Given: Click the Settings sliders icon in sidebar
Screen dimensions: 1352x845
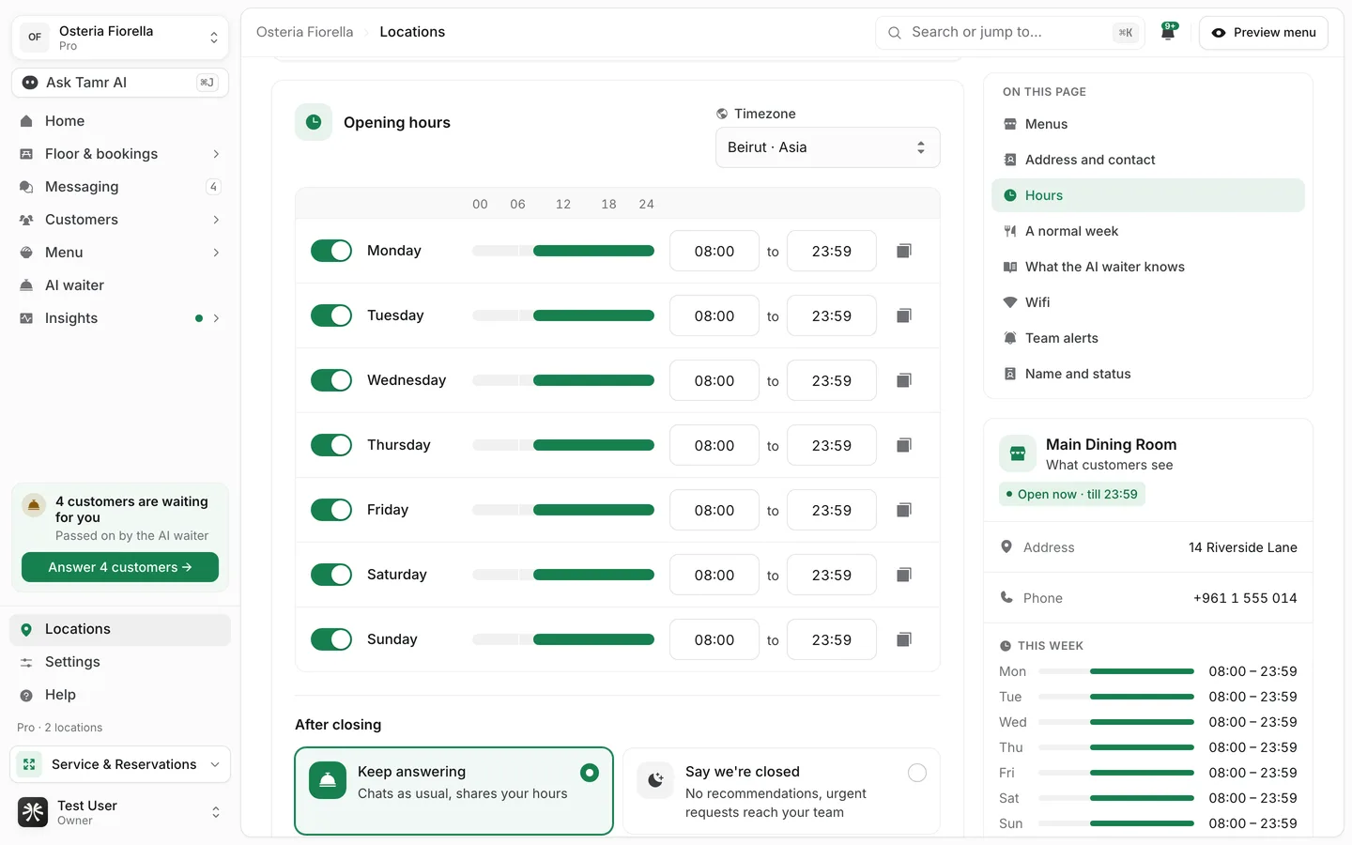Looking at the screenshot, I should [x=26, y=662].
